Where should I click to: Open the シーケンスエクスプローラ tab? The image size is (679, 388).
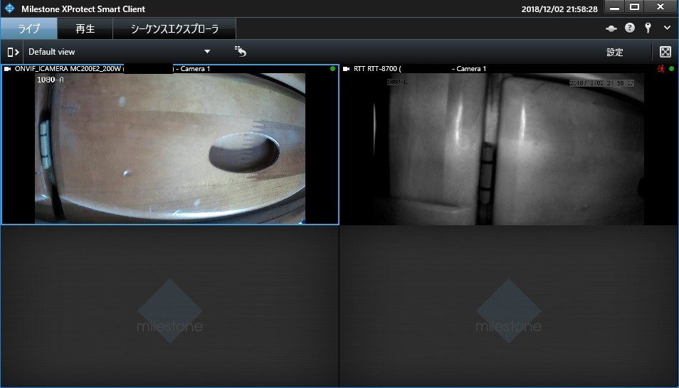[174, 28]
